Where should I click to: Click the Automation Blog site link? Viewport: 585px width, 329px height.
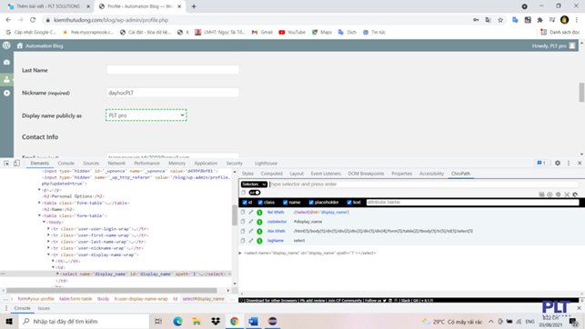point(40,45)
